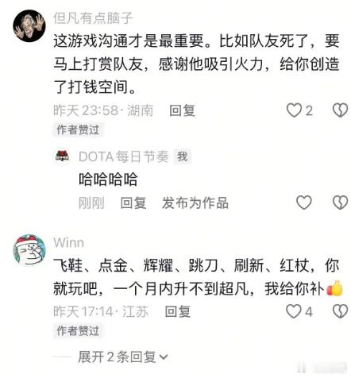The width and height of the screenshot is (351, 378).
Task: Open DOTA每日节奏 small avatar icon
Action: [x=62, y=156]
